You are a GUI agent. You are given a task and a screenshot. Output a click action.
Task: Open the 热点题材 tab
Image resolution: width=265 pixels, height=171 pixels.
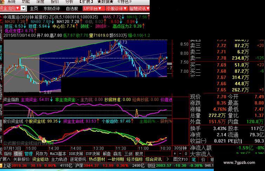click(97, 159)
